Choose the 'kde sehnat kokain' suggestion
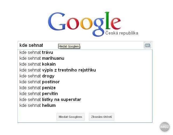The height and width of the screenshot is (135, 173). click(x=85, y=64)
